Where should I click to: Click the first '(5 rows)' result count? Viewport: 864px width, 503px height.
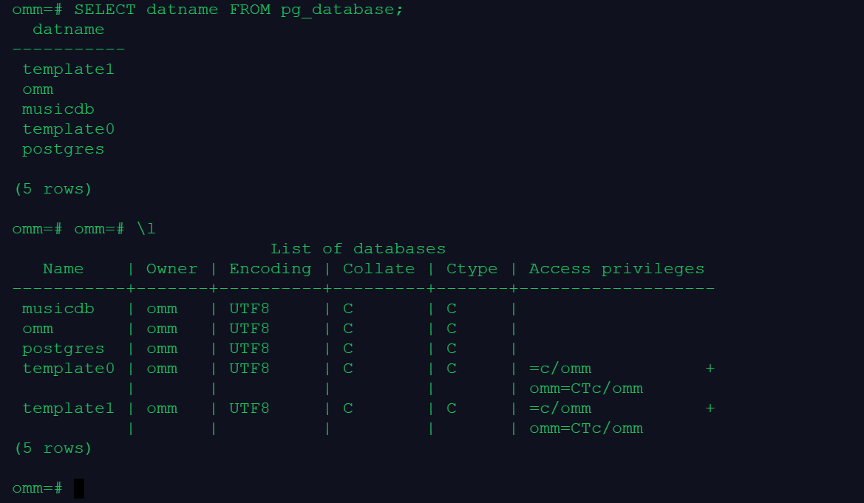point(52,189)
